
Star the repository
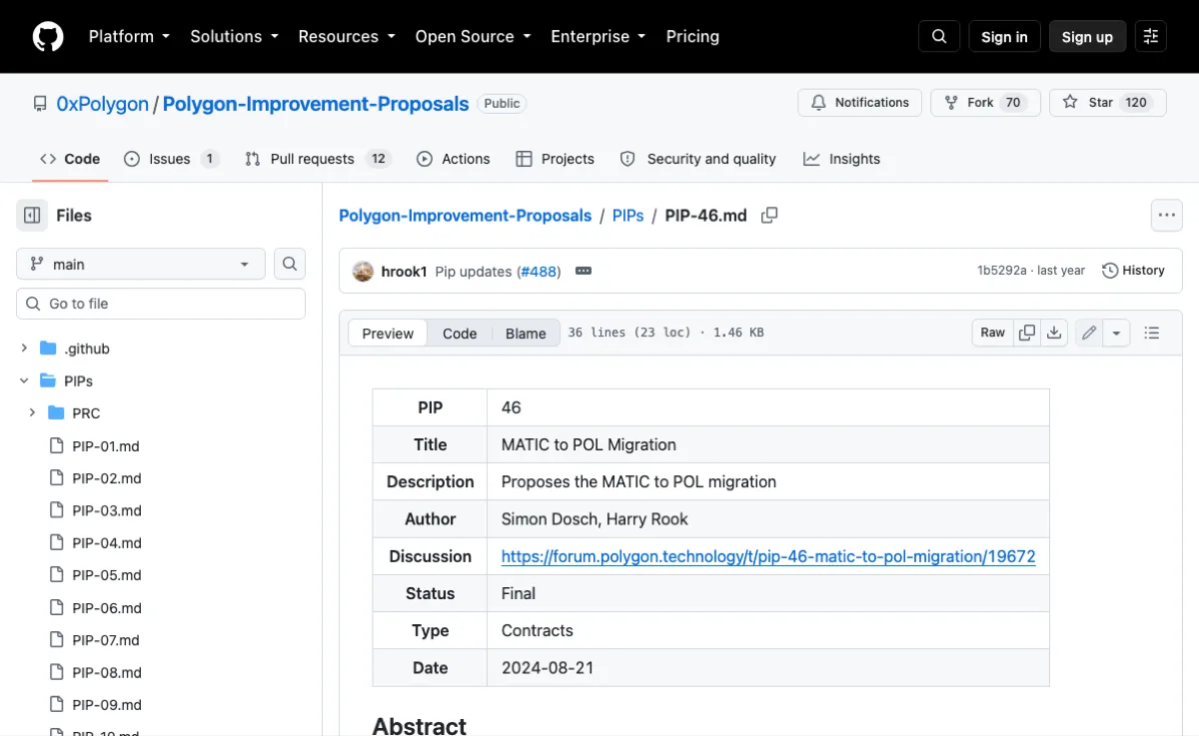tap(1107, 103)
